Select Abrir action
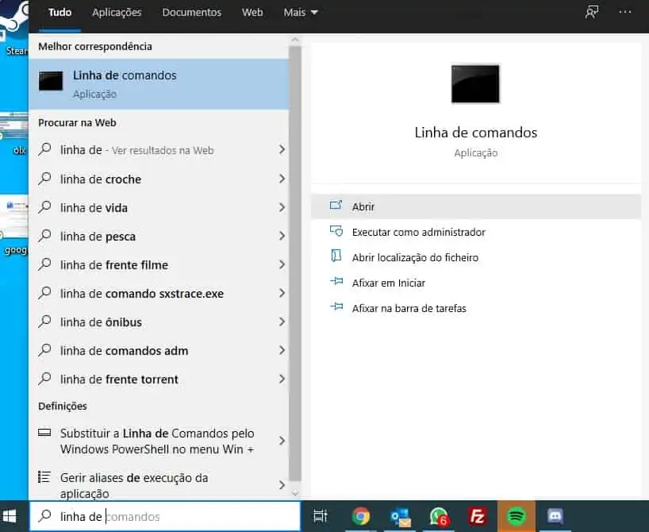This screenshot has width=649, height=532. pos(476,206)
